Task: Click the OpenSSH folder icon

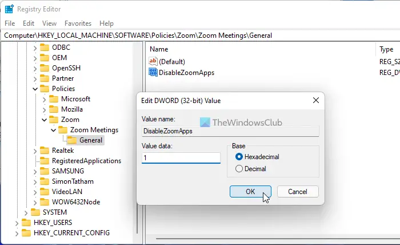Action: tap(45, 68)
